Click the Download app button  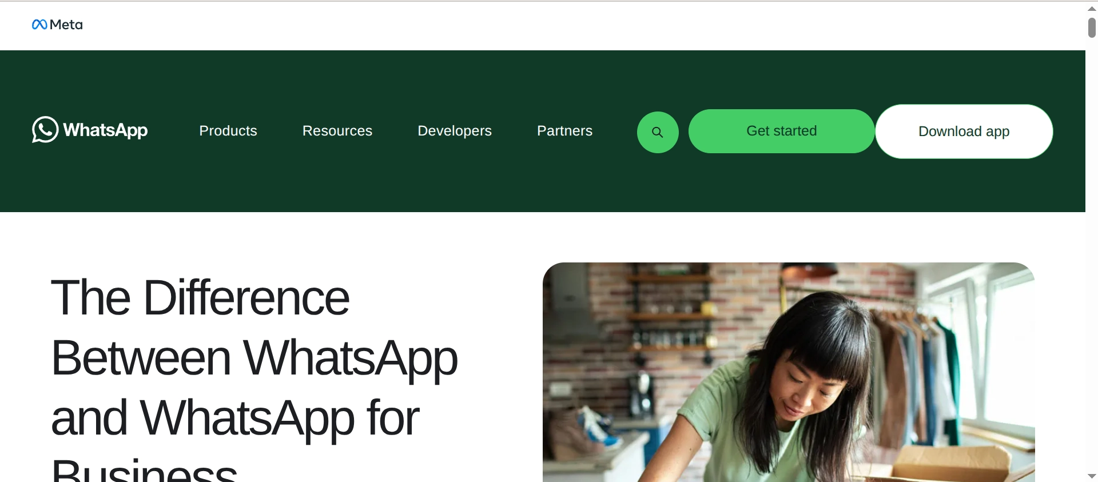point(964,132)
